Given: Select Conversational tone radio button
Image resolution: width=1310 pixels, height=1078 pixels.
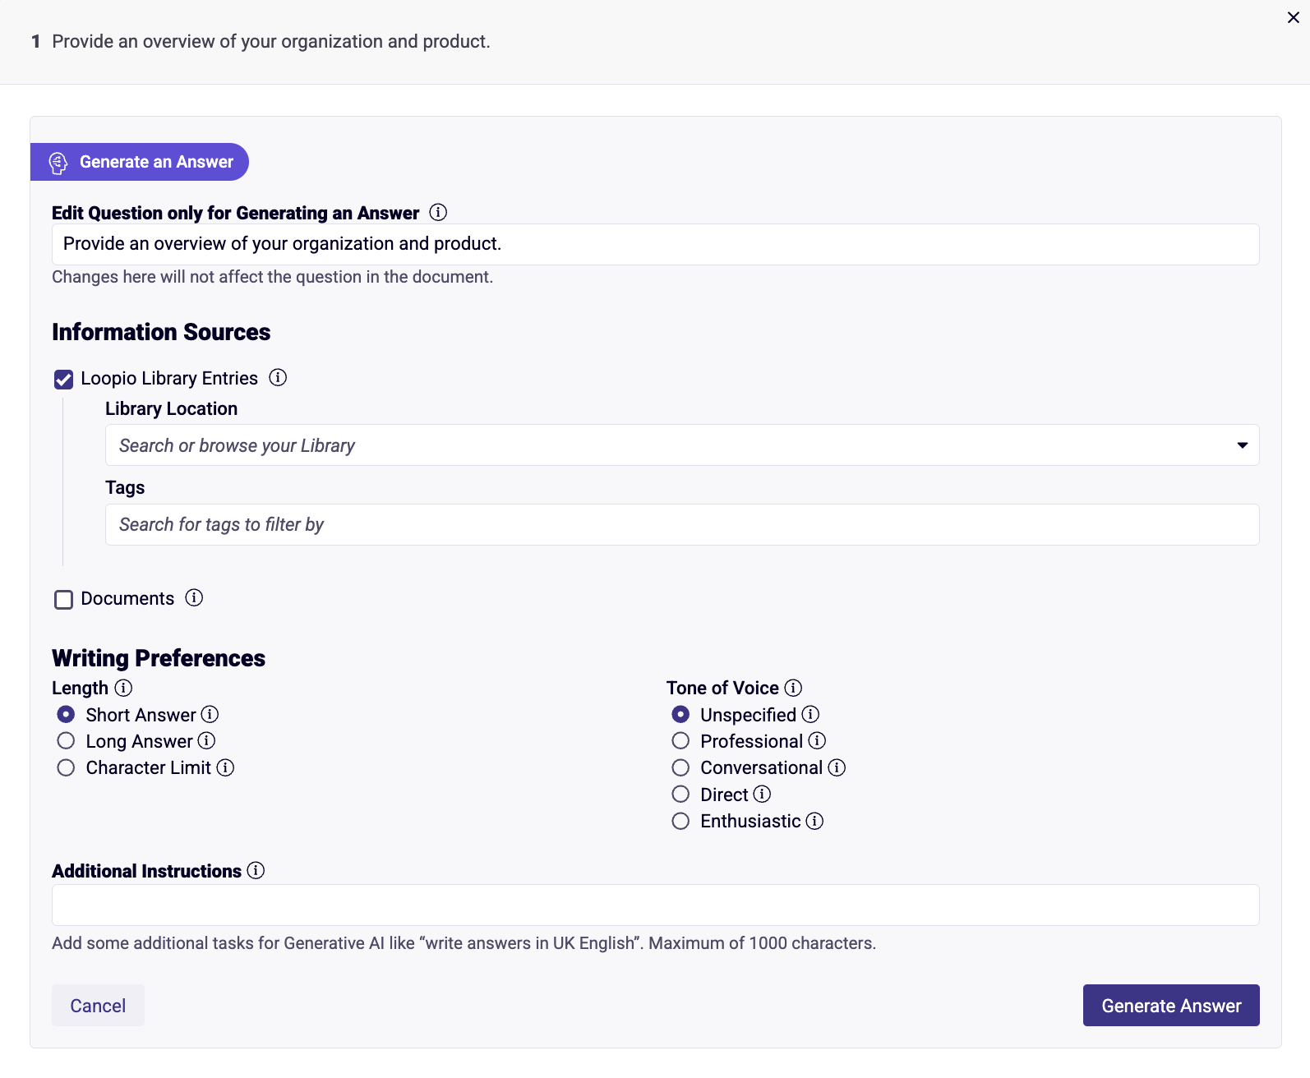Looking at the screenshot, I should click(680, 767).
